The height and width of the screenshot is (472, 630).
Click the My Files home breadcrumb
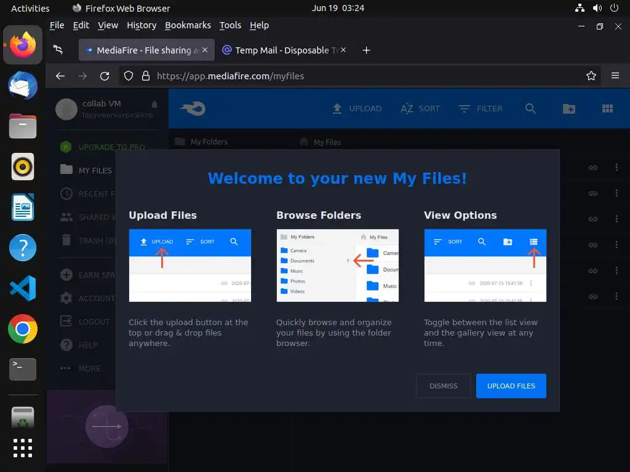point(321,142)
